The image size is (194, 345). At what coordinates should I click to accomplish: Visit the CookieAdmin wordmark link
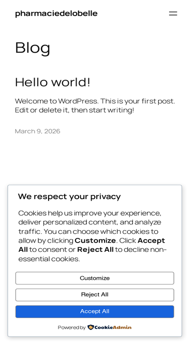(113, 327)
